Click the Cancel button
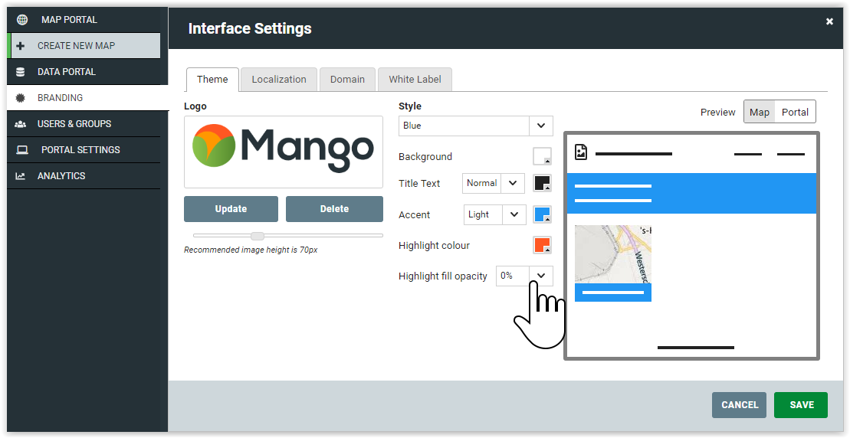This screenshot has width=850, height=438. (x=740, y=405)
